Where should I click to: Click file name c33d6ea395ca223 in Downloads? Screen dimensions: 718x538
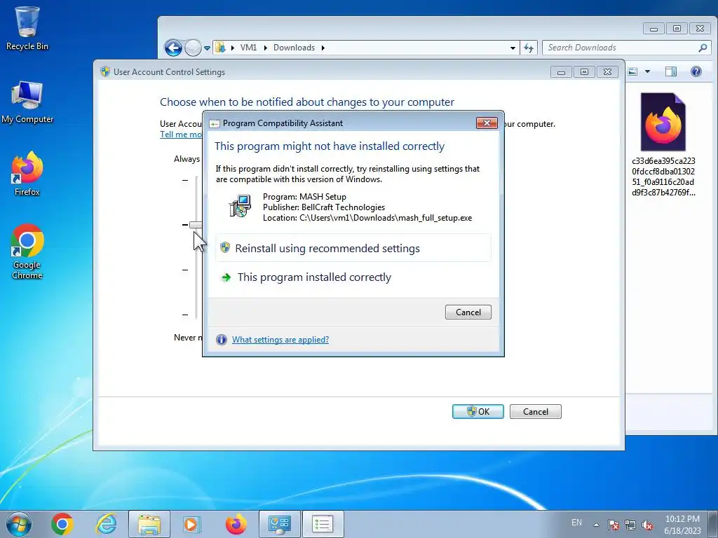pos(663,177)
